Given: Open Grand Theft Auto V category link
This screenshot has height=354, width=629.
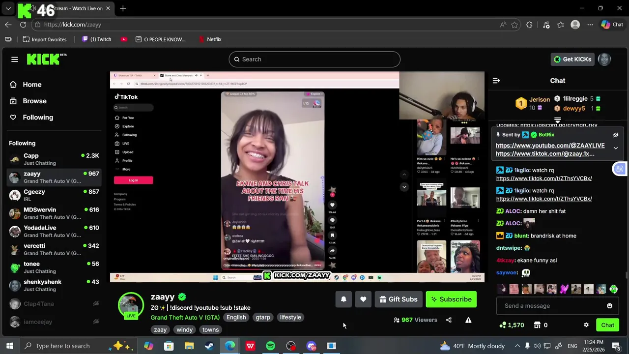Looking at the screenshot, I should [x=185, y=317].
